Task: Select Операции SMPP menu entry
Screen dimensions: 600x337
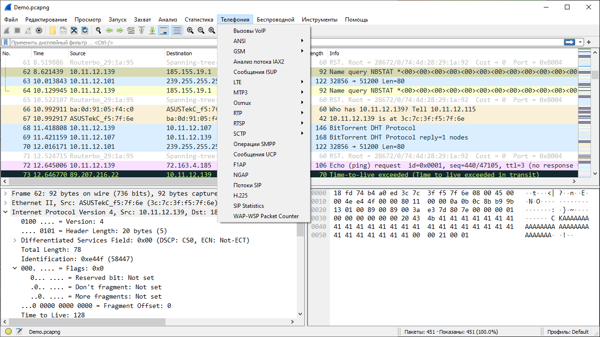Action: pos(263,144)
